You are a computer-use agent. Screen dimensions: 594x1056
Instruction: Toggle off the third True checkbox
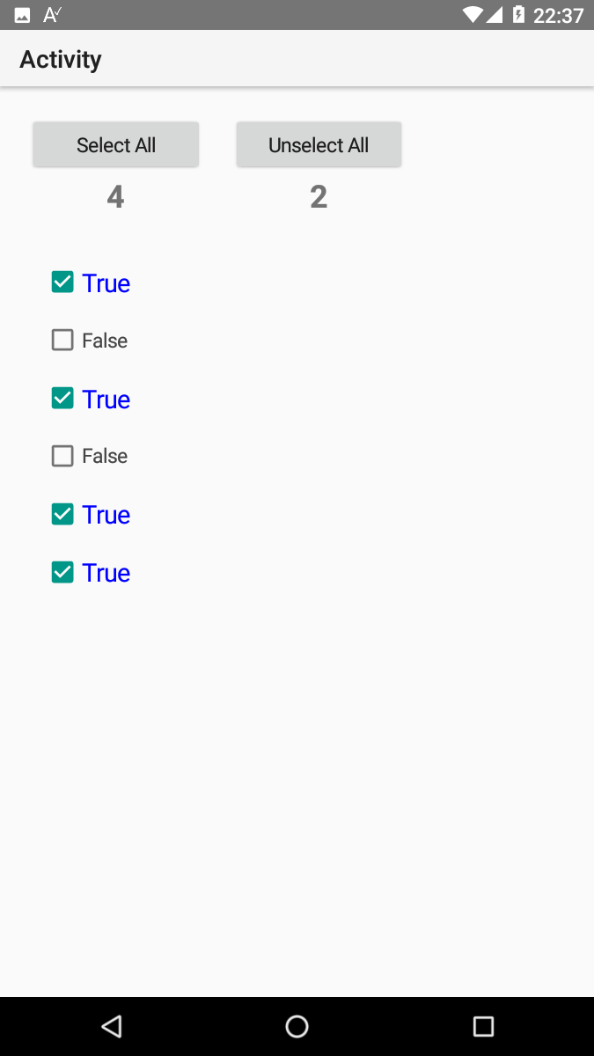[62, 514]
